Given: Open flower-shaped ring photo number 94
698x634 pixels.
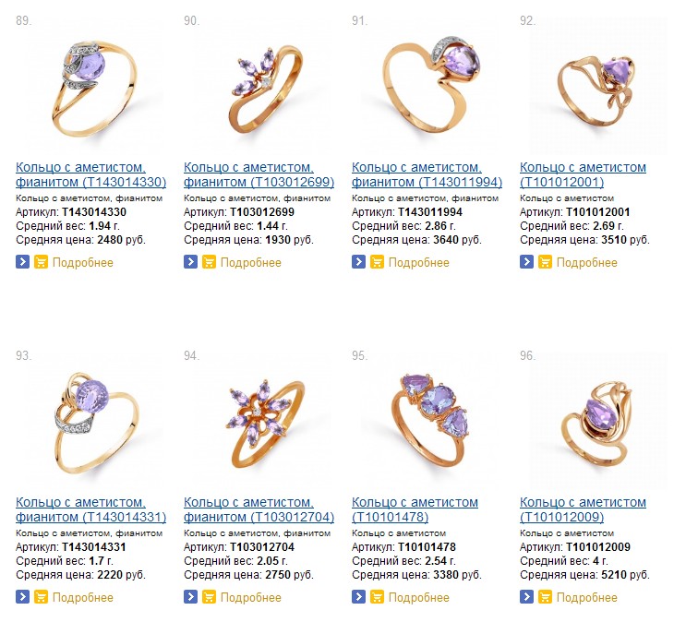Looking at the screenshot, I should [x=262, y=423].
